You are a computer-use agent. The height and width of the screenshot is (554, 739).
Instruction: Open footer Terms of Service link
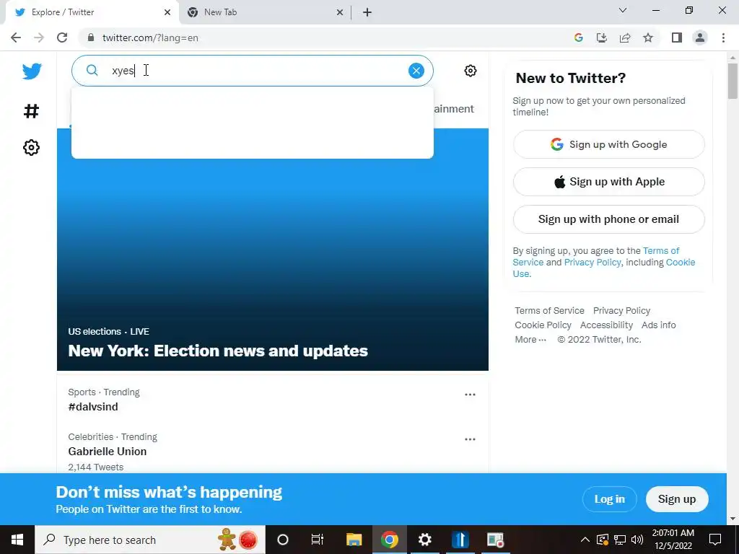(549, 310)
